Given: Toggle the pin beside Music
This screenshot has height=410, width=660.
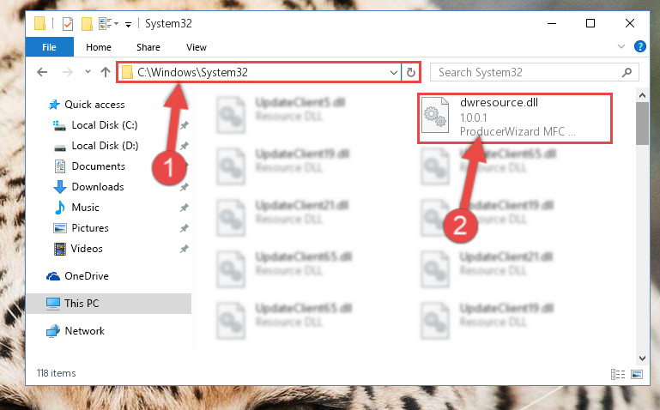Looking at the screenshot, I should click(x=185, y=208).
